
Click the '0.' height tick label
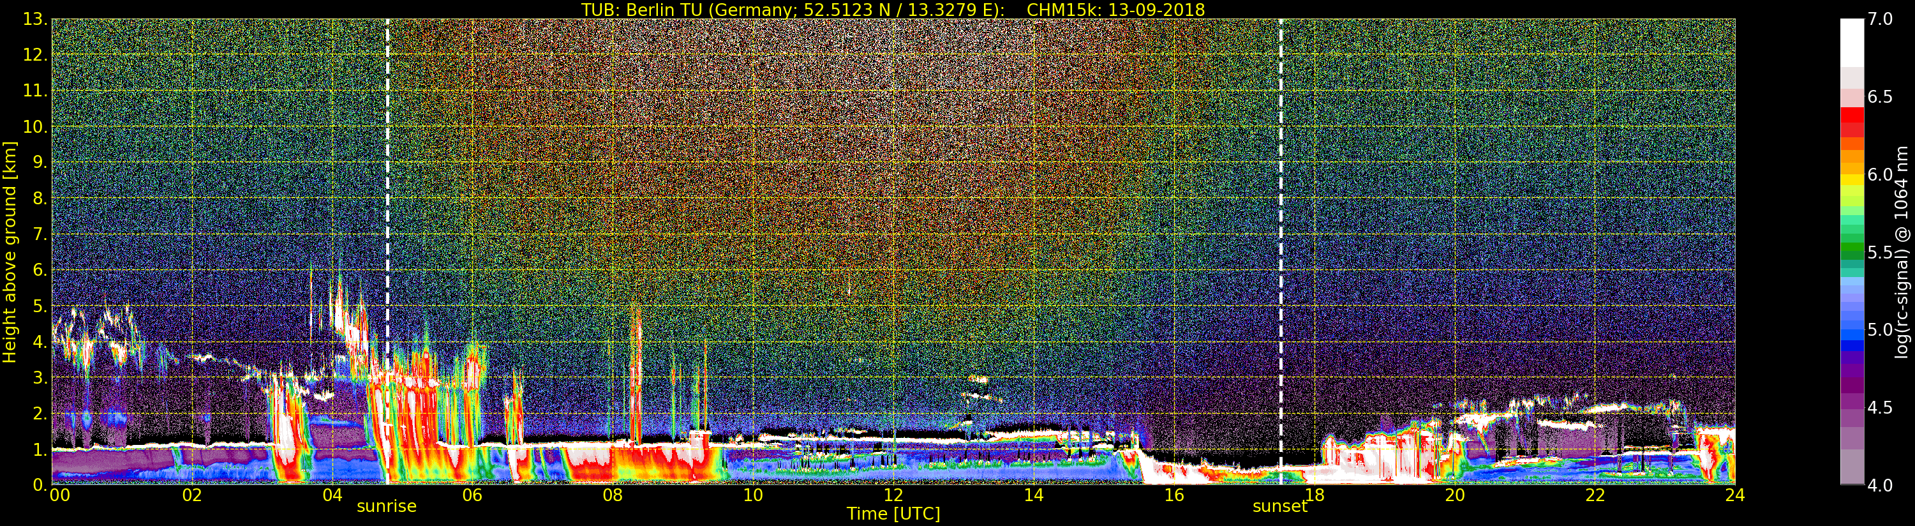coord(40,485)
